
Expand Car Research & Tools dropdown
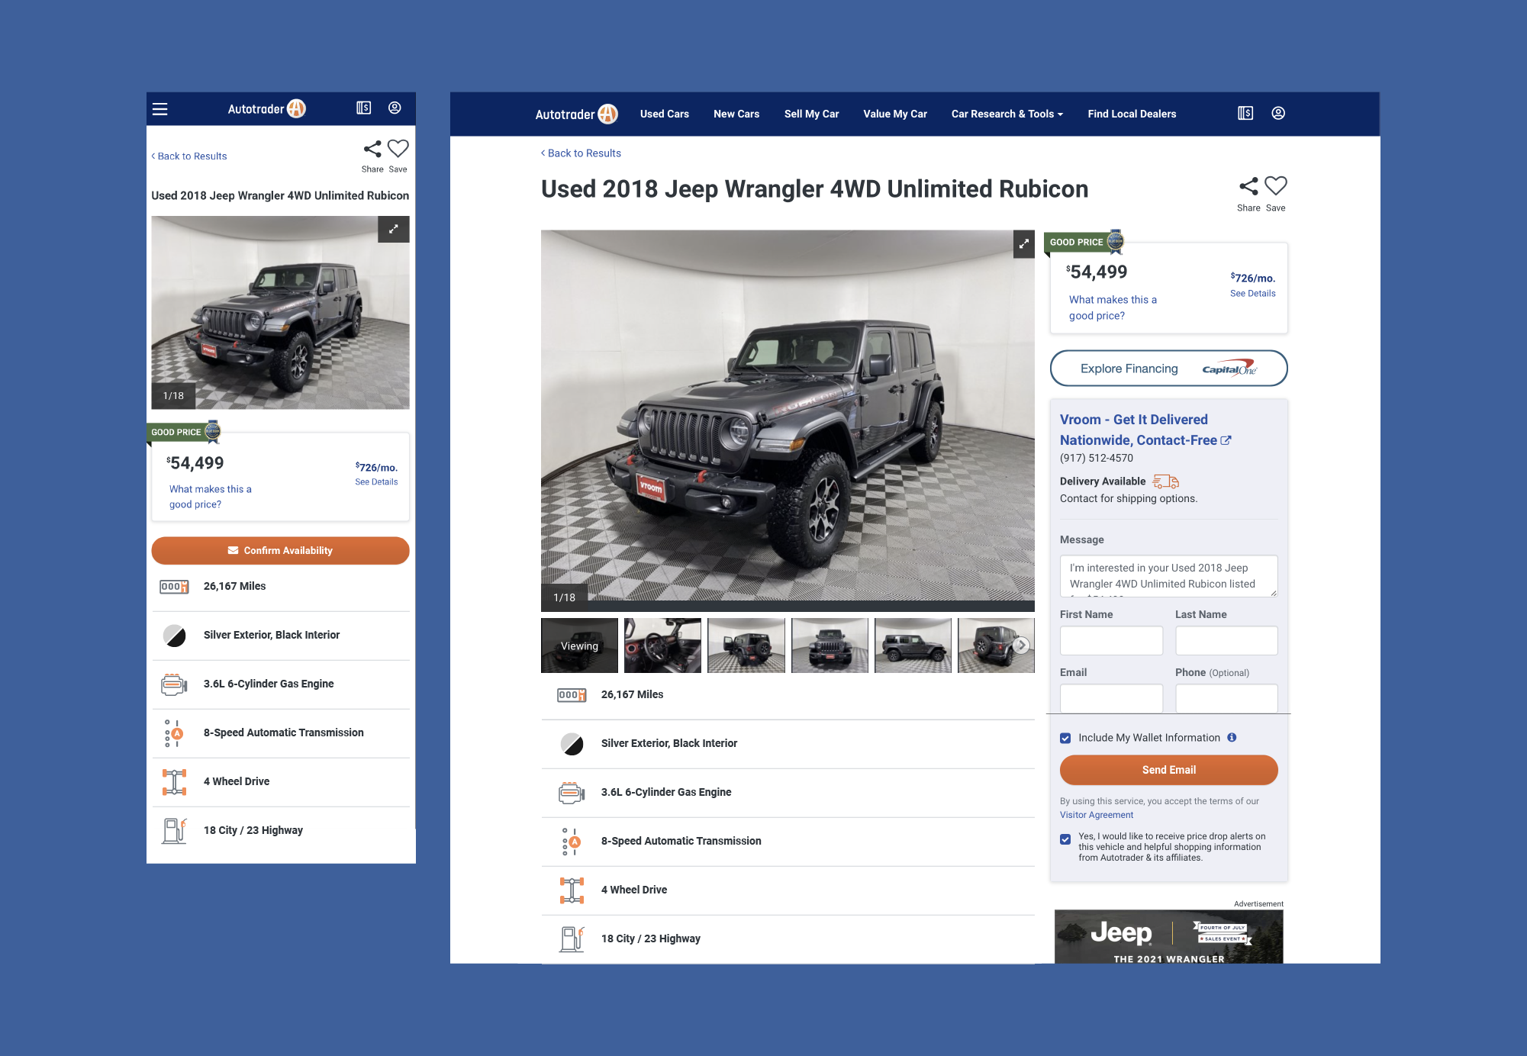(1007, 114)
